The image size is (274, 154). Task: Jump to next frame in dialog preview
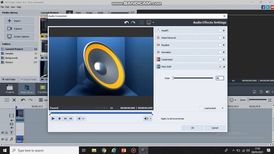tap(71, 118)
